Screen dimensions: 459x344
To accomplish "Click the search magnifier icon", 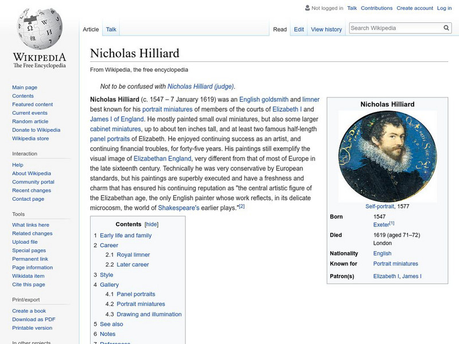I will coord(446,28).
